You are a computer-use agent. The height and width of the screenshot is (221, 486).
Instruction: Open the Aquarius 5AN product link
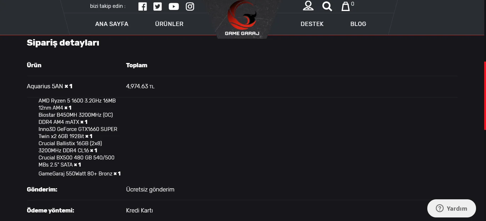(45, 86)
